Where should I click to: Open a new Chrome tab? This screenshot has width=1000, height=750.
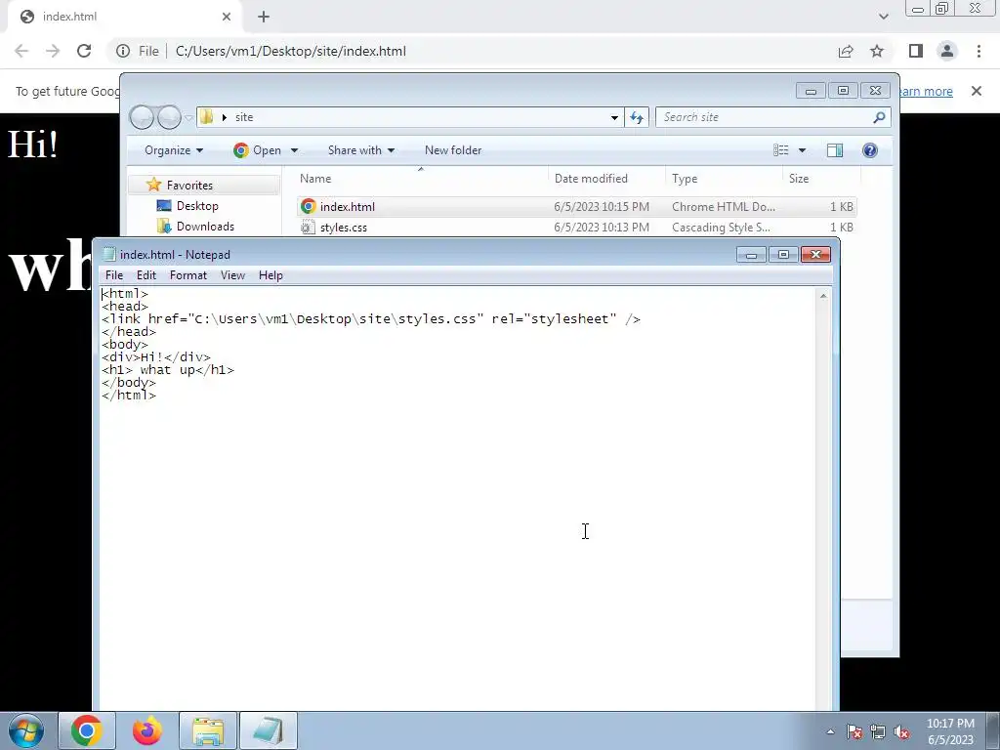tap(264, 17)
